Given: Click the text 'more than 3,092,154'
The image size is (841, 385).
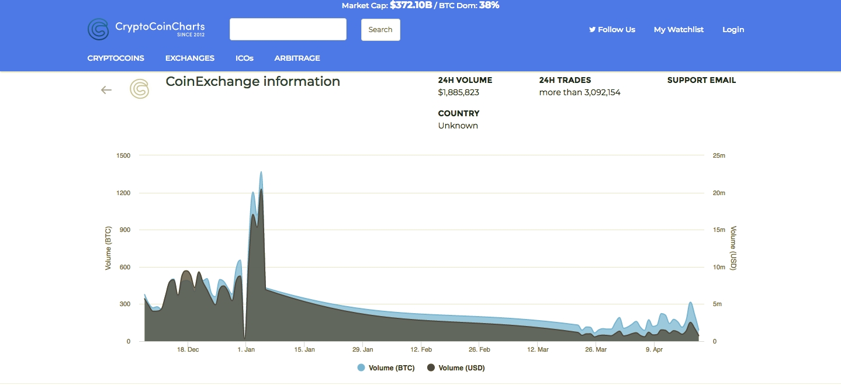Looking at the screenshot, I should click(580, 92).
